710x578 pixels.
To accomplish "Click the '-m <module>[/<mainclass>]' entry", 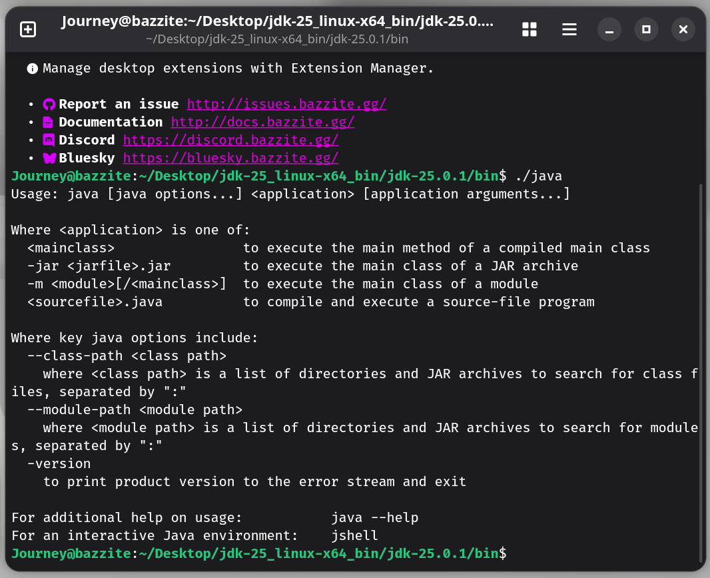I will [127, 284].
